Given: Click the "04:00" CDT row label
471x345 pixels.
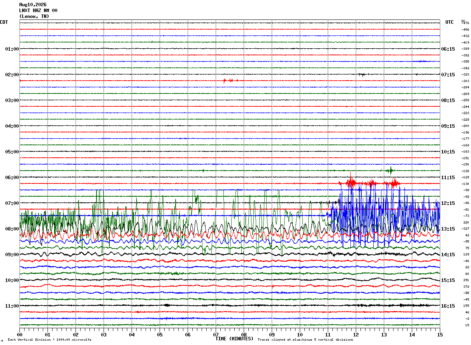Looking at the screenshot, I should click(12, 126).
